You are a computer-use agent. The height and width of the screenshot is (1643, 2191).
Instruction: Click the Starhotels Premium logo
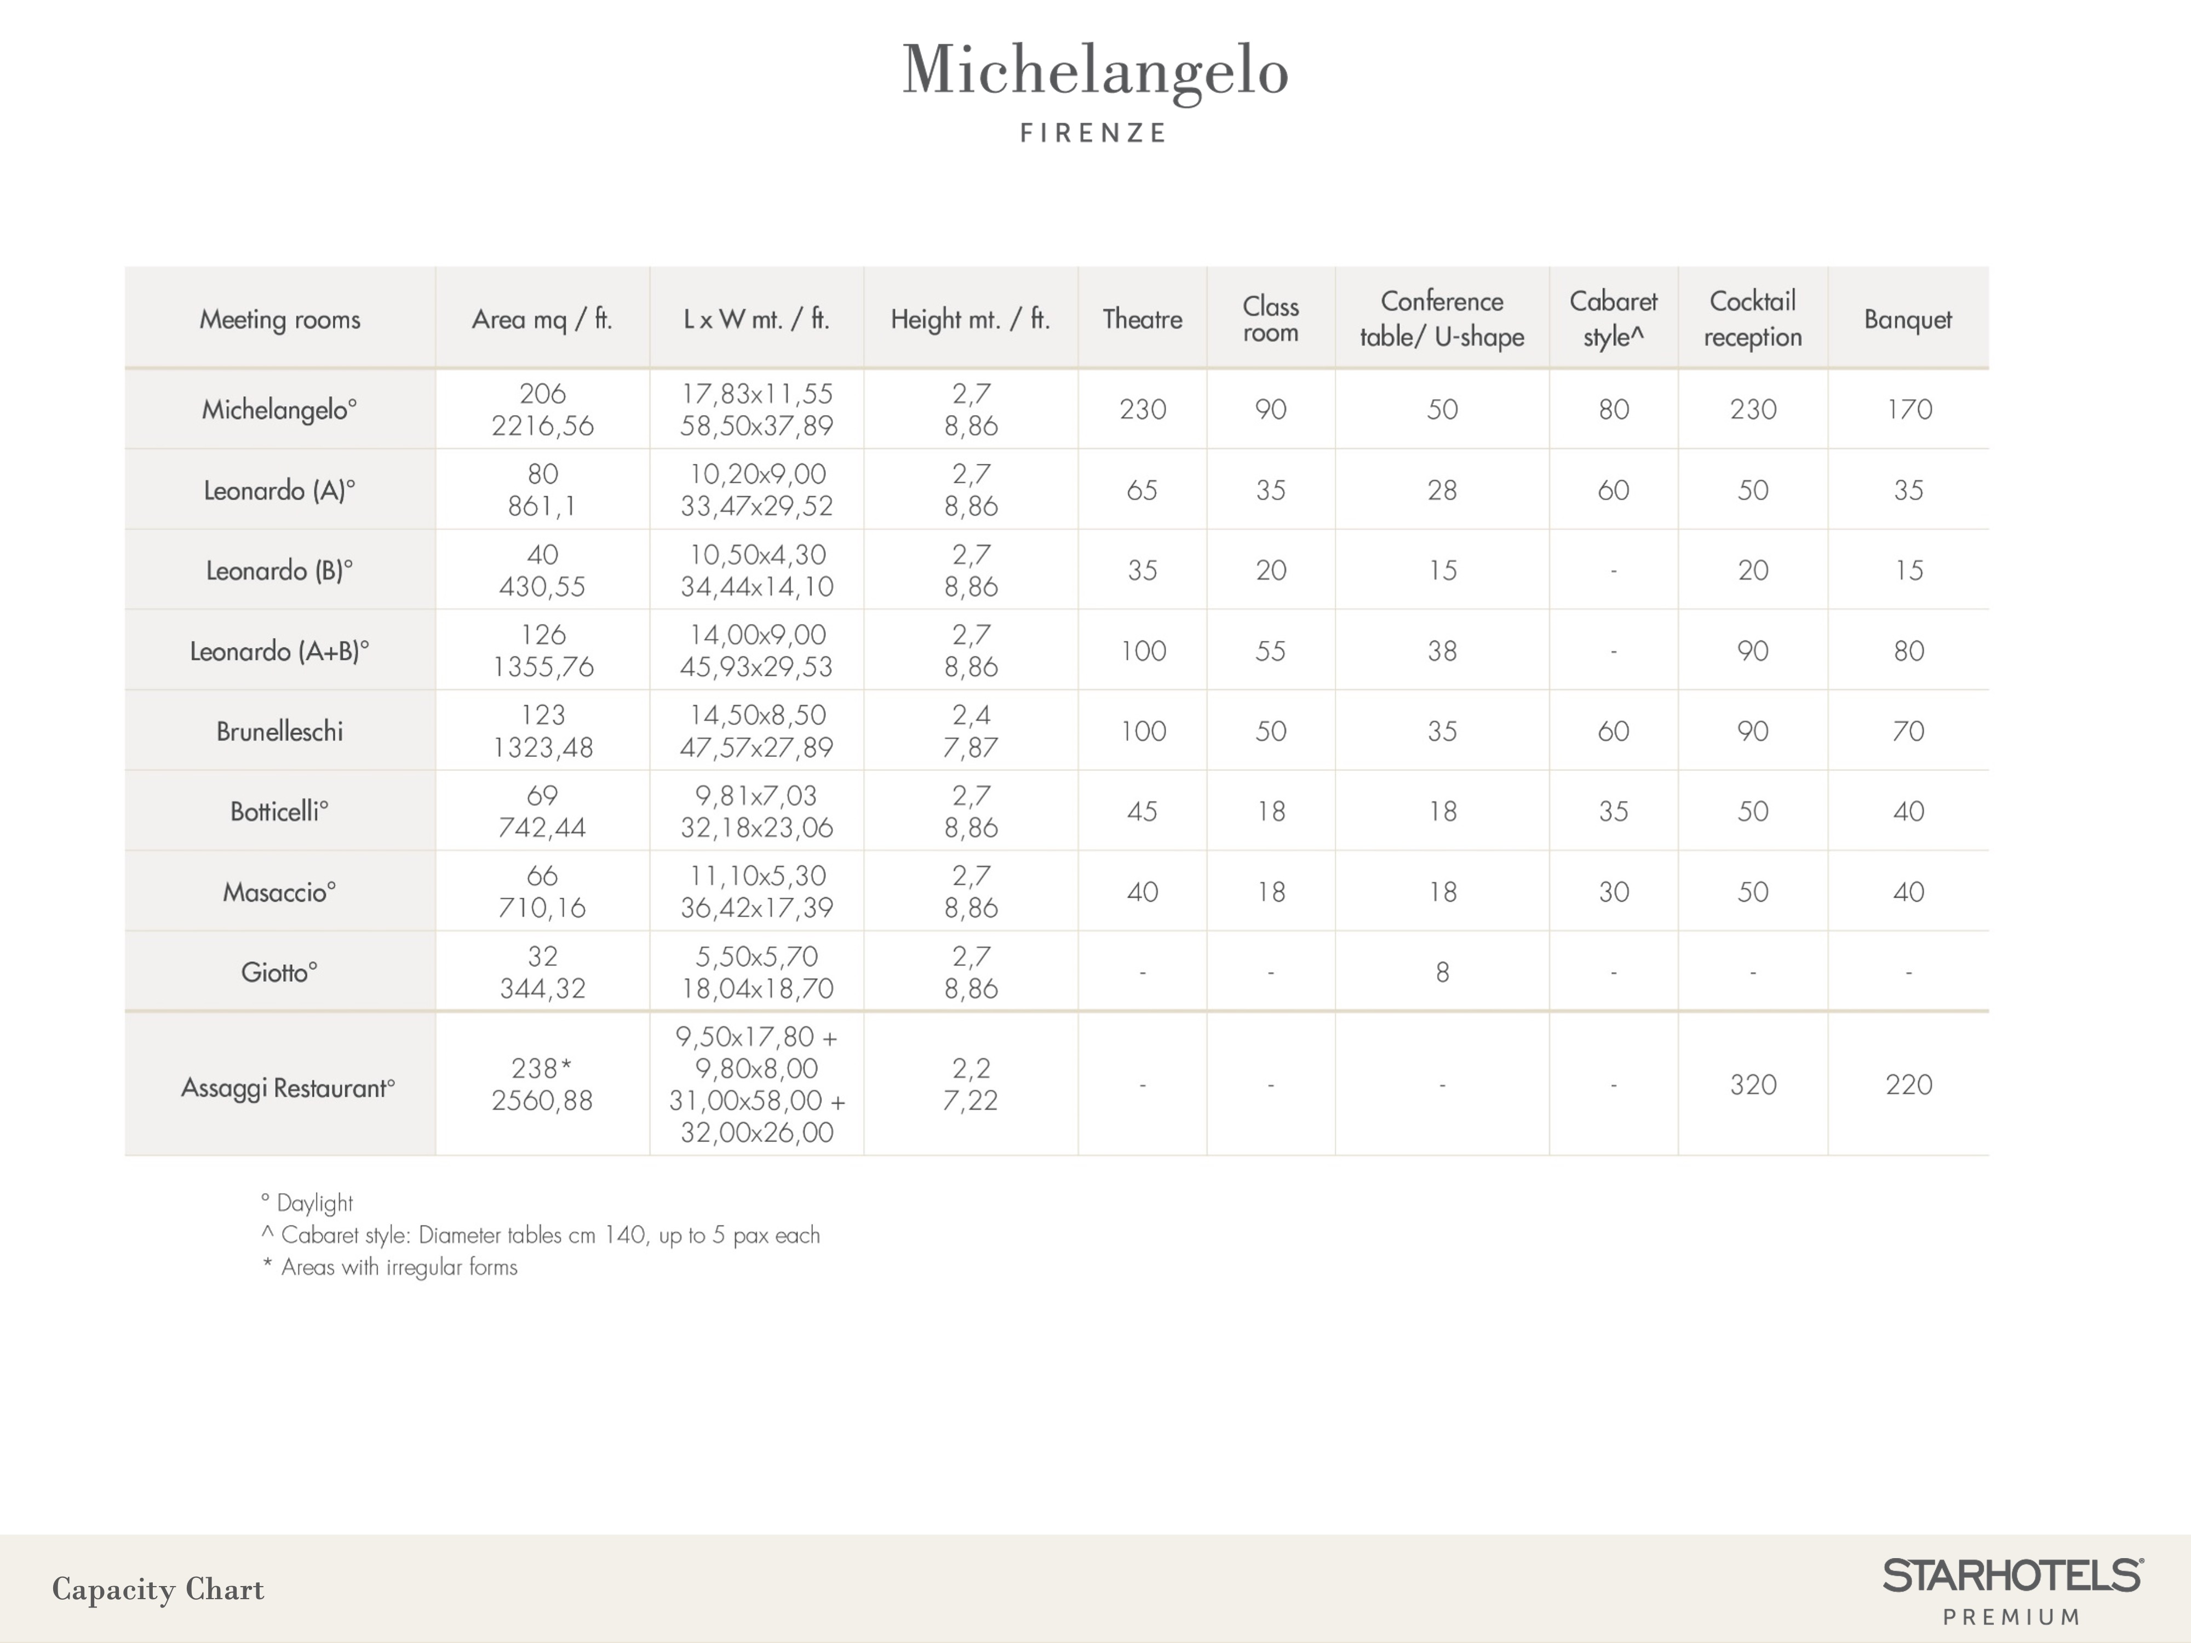[x=2012, y=1589]
